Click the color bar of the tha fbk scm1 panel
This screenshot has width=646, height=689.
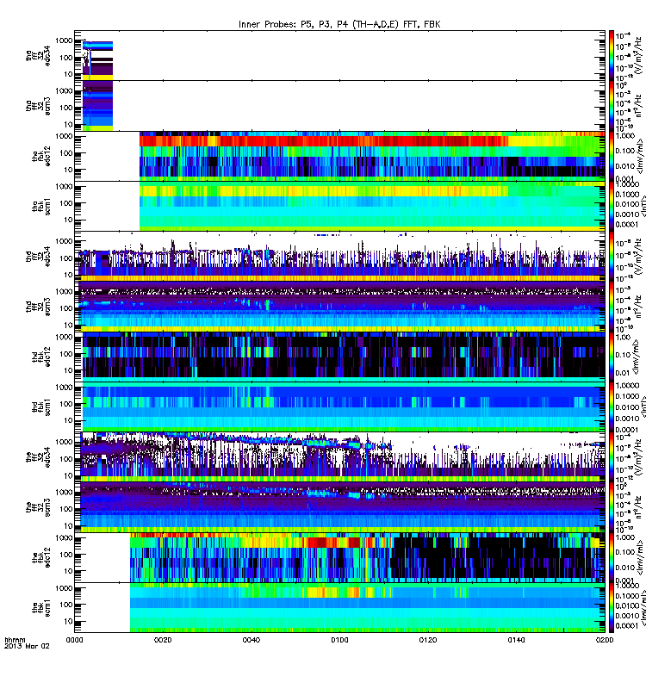612,206
